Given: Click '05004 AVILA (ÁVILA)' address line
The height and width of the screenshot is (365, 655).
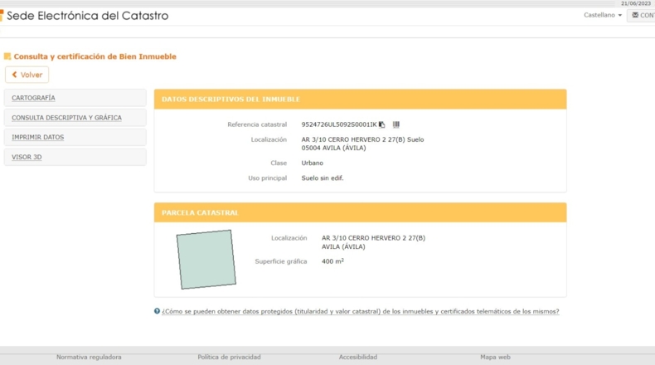Looking at the screenshot, I should [334, 148].
